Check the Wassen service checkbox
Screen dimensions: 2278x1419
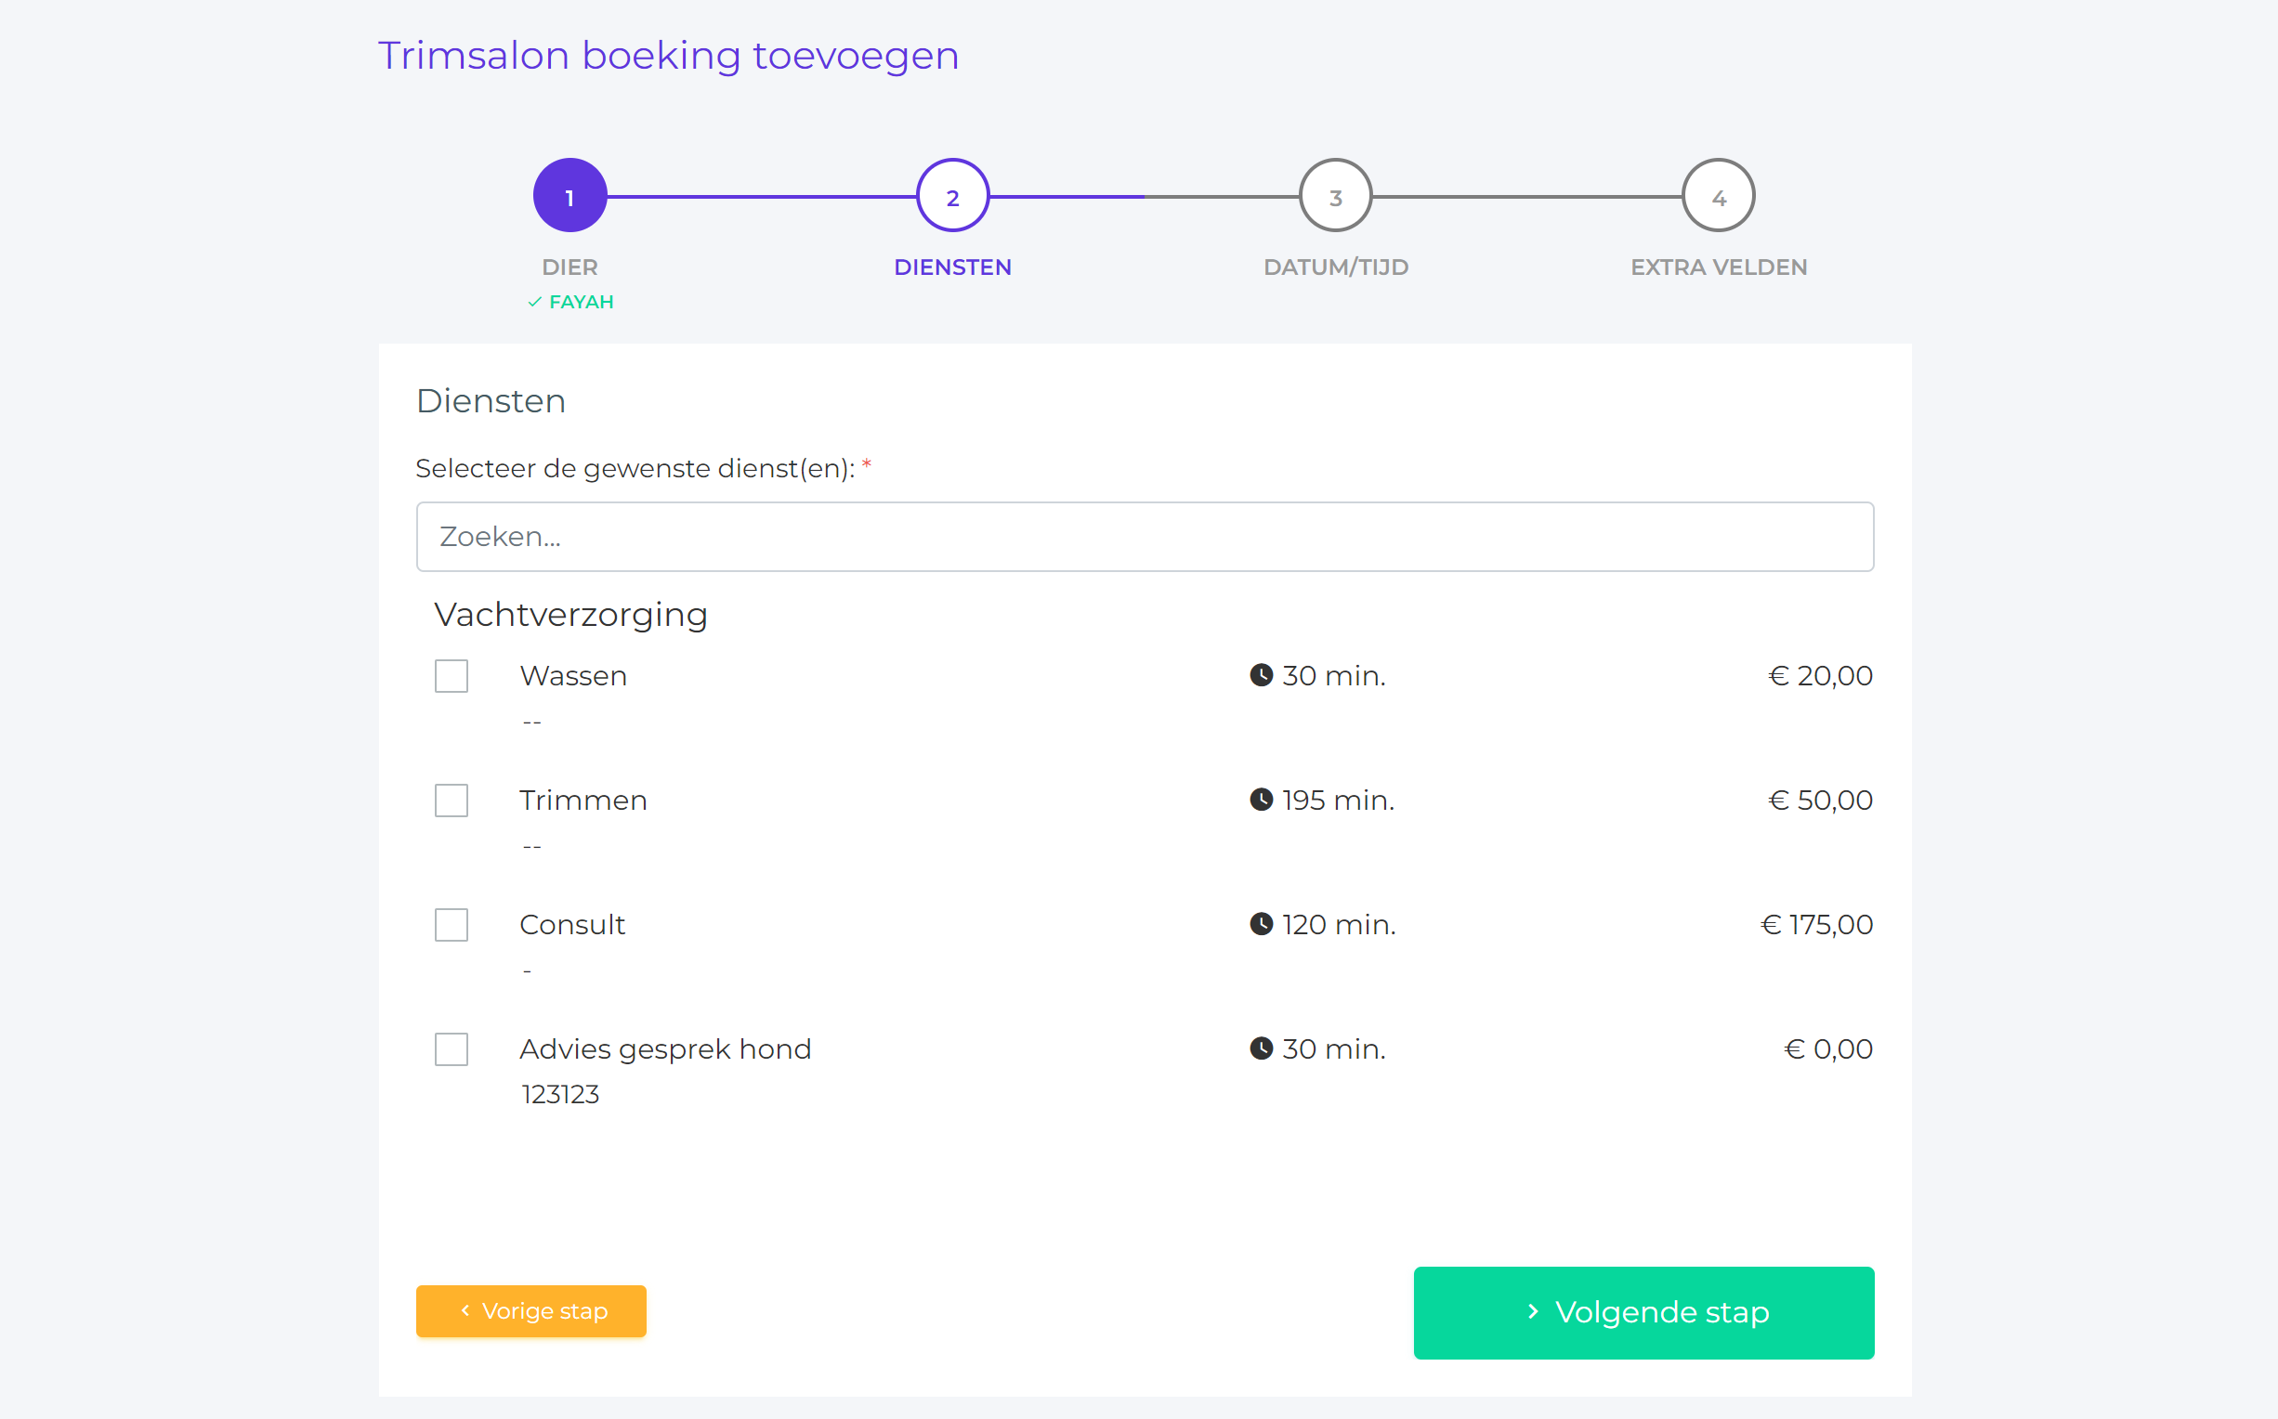tap(452, 676)
